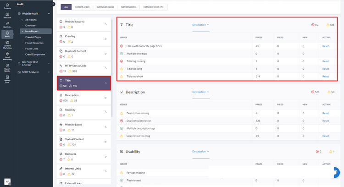344x187 pixels.
Task: Open HTTP Status Code category
Action: (x=84, y=68)
